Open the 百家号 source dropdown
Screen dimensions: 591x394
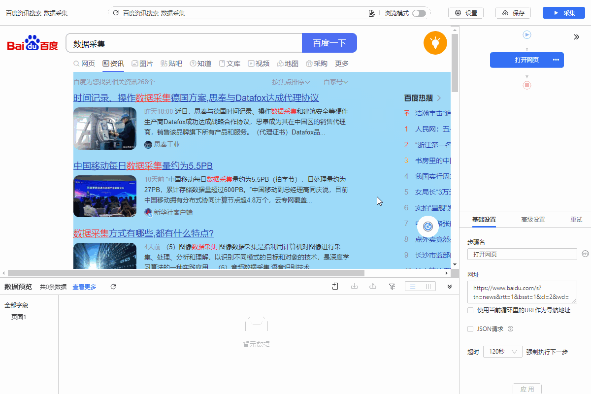point(336,82)
